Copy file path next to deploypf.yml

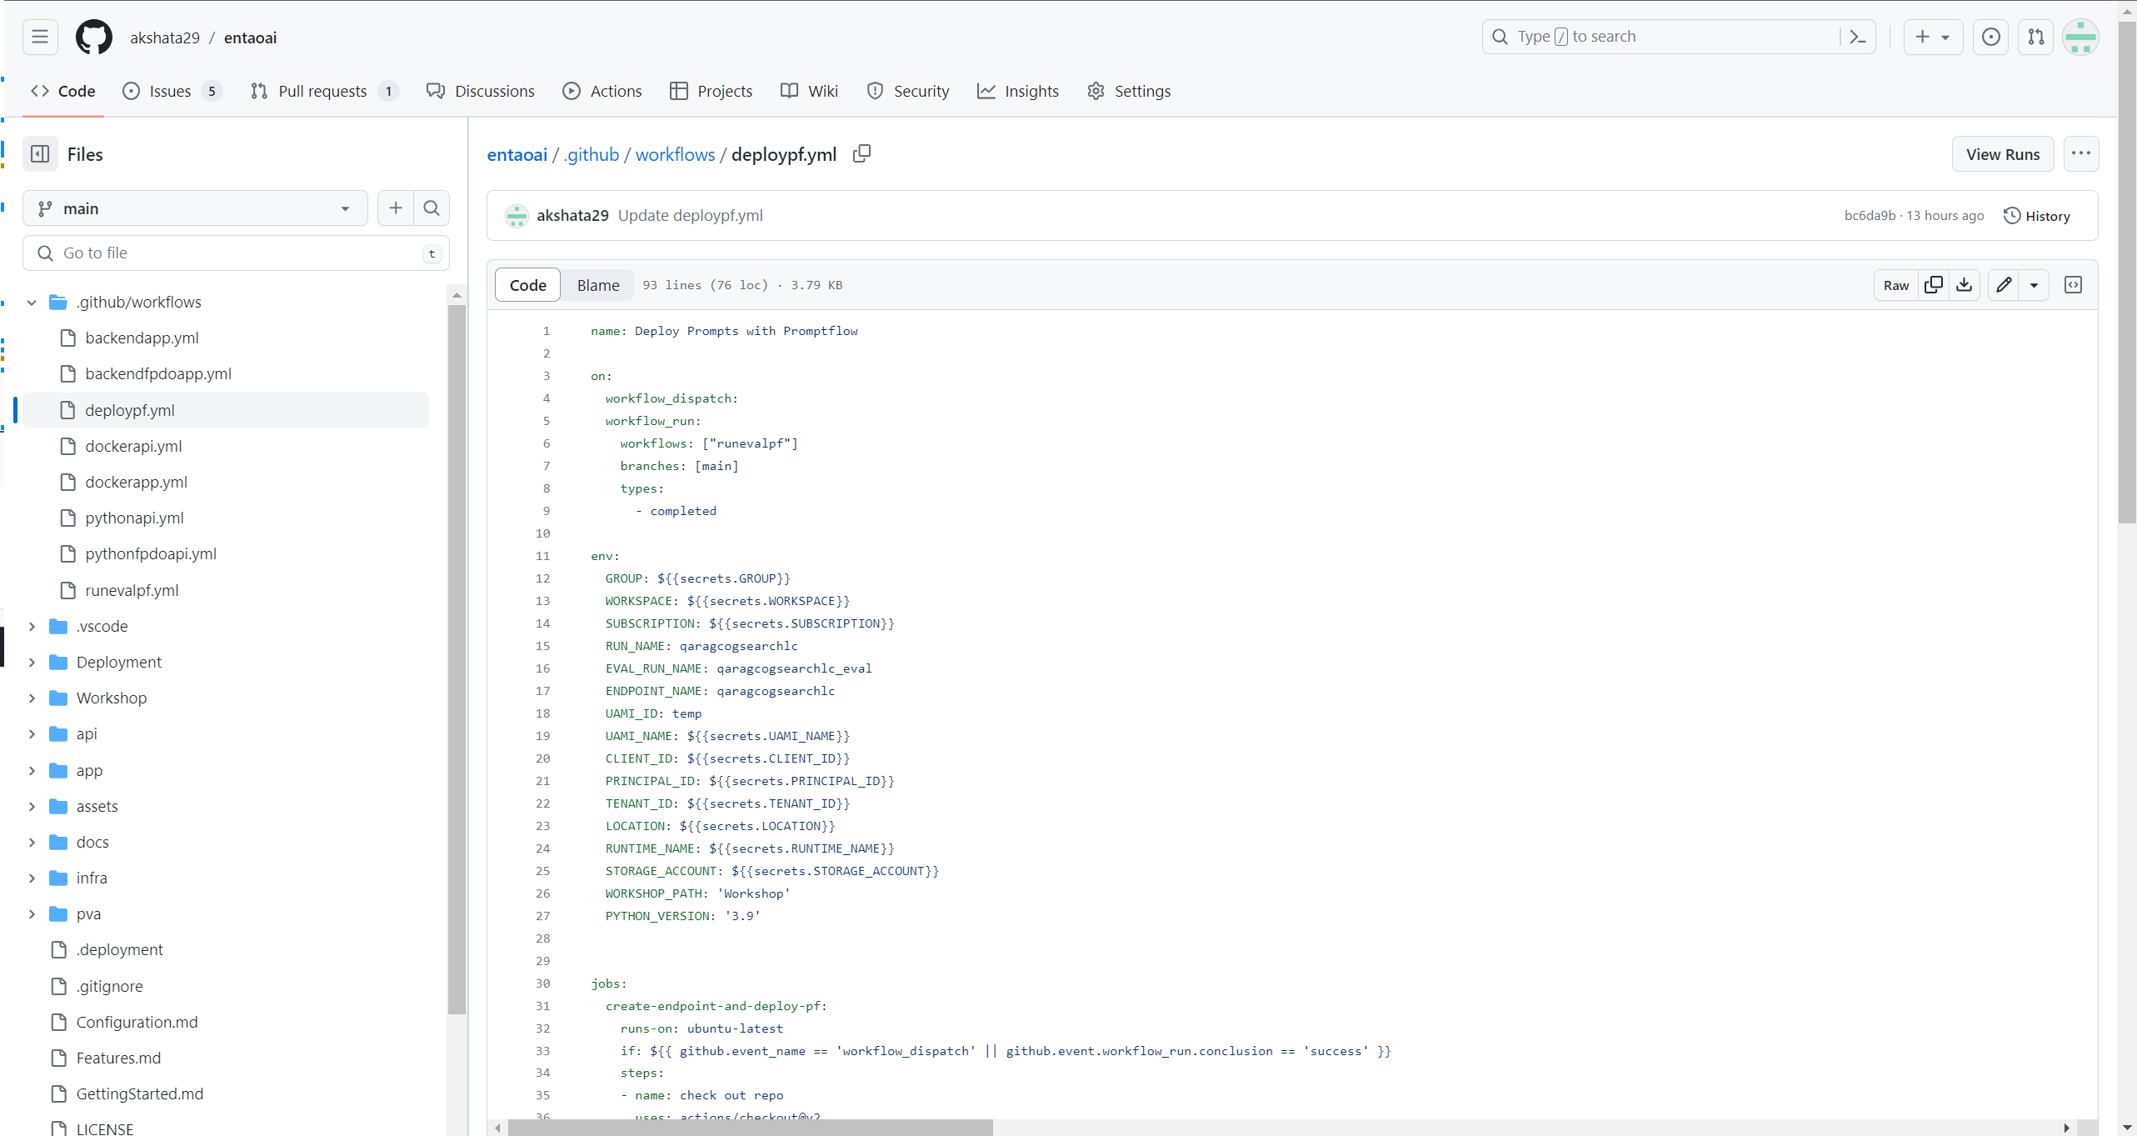(x=862, y=153)
